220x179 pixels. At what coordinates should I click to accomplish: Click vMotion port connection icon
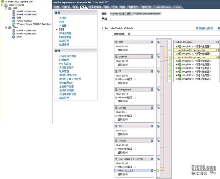pos(158,141)
